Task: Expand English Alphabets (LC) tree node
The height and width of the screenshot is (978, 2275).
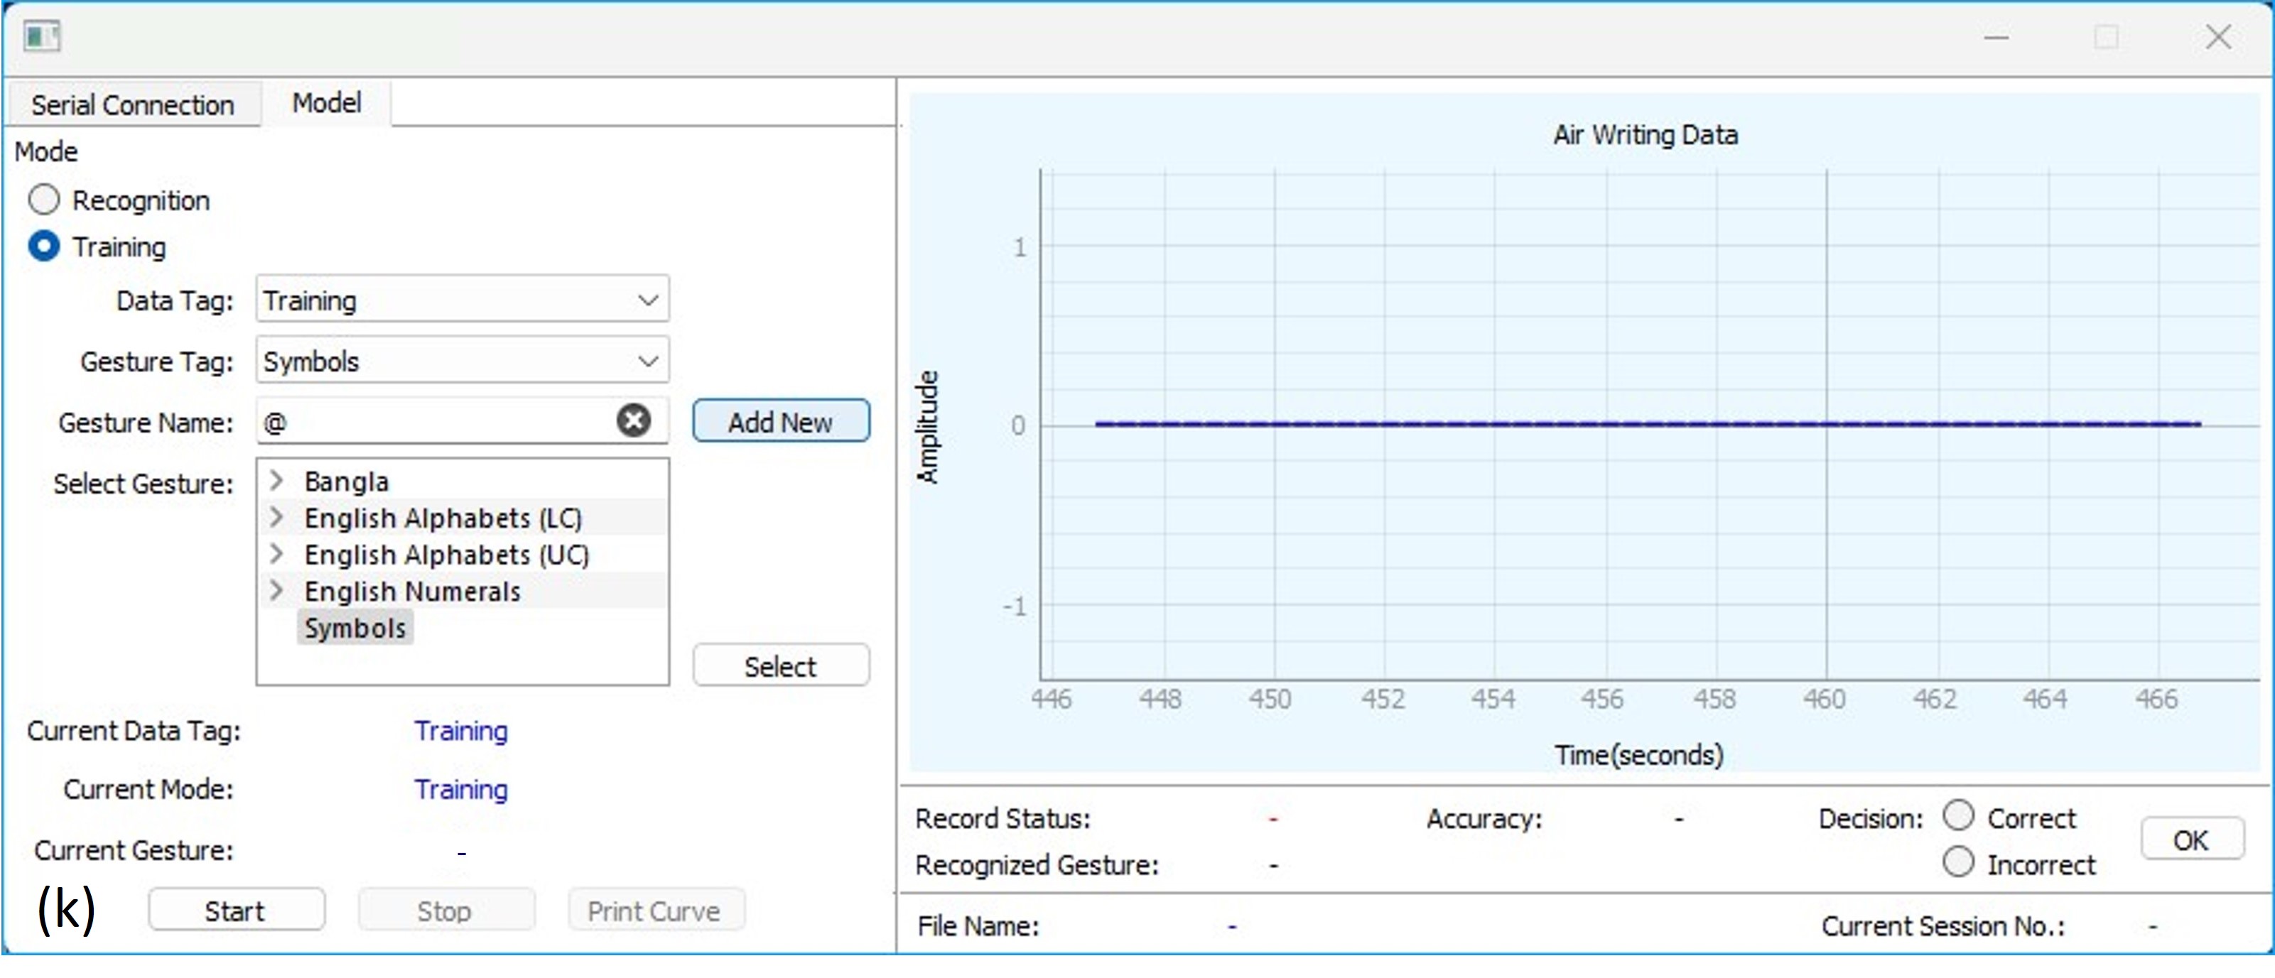Action: click(x=276, y=517)
